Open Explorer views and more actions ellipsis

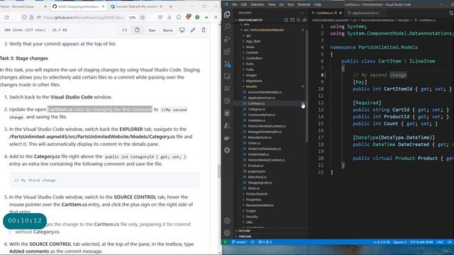303,13
